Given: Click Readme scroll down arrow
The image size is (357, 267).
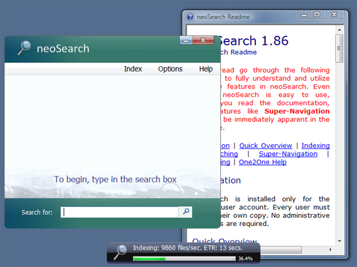Looking at the screenshot, I should tap(339, 241).
